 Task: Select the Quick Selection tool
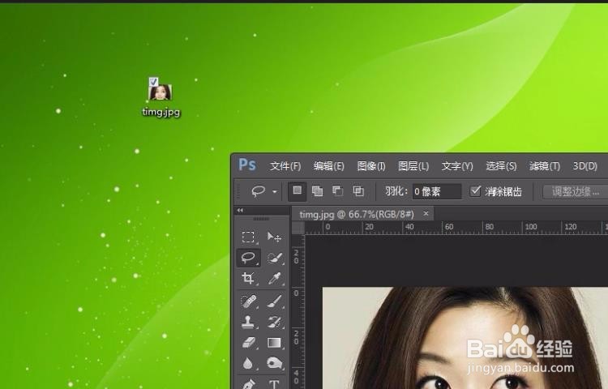[274, 258]
